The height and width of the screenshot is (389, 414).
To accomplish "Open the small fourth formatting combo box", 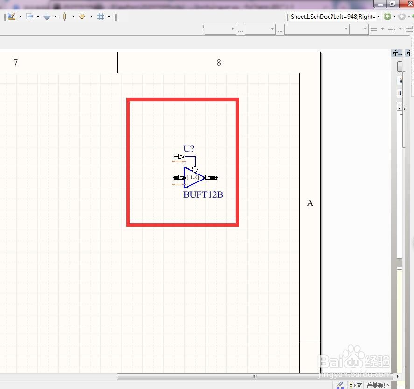I will (359, 29).
